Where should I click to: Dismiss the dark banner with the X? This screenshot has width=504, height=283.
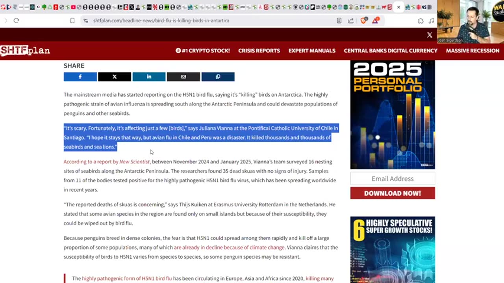(x=430, y=35)
